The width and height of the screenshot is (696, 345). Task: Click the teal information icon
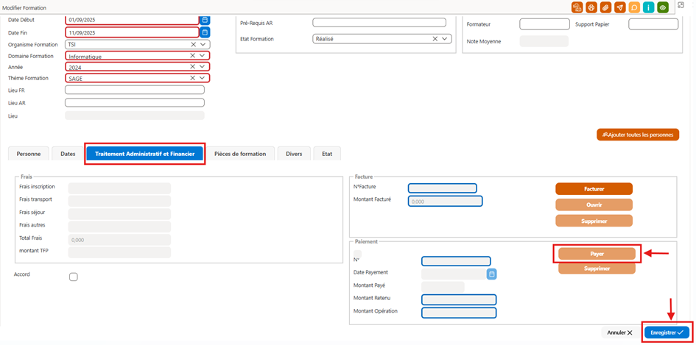pyautogui.click(x=649, y=7)
